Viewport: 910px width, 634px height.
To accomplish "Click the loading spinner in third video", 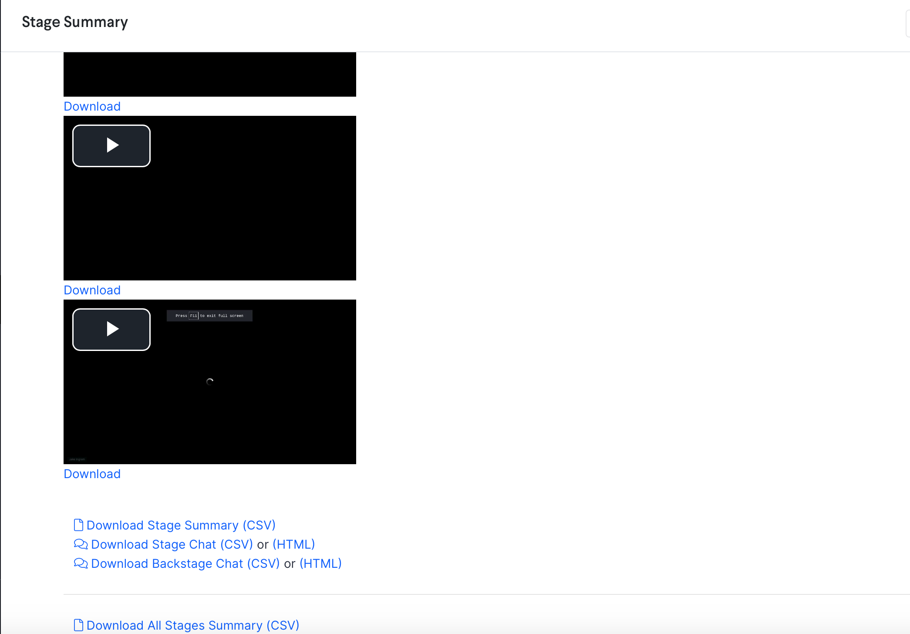I will pos(210,382).
